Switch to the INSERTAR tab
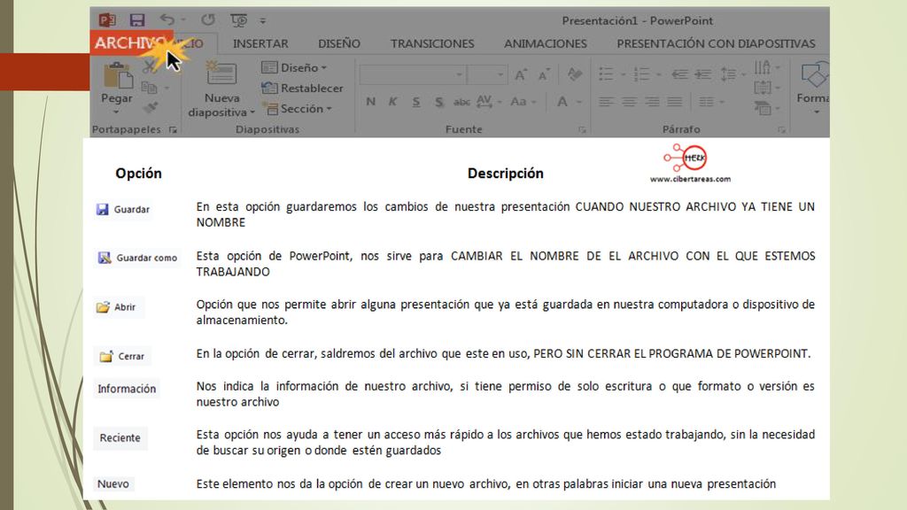907x510 pixels. point(260,43)
